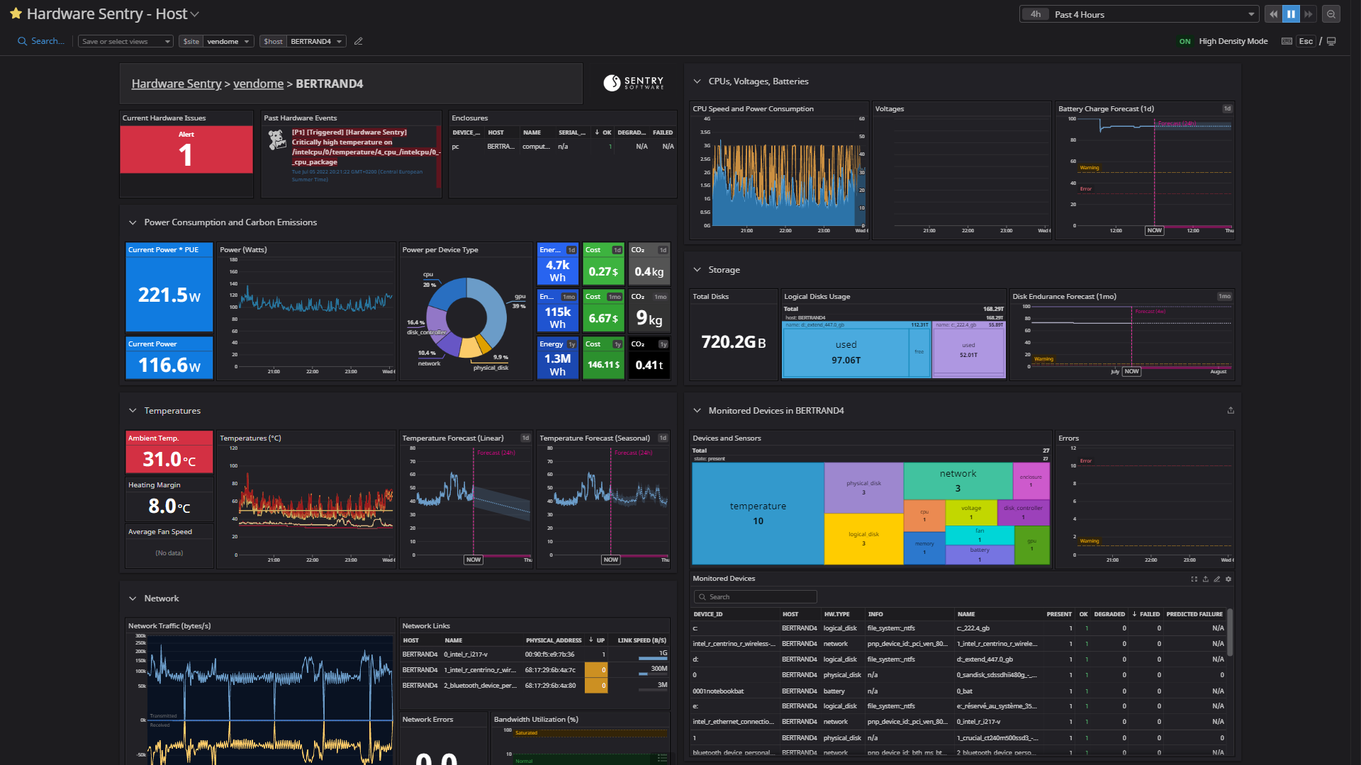Open the keyboard shortcuts panel

tap(1287, 41)
